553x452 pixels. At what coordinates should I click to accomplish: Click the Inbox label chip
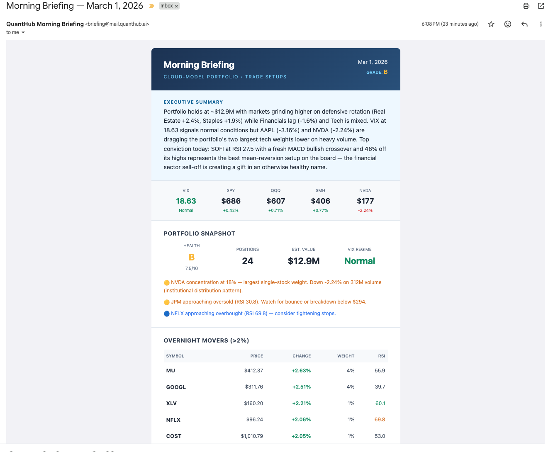(167, 6)
